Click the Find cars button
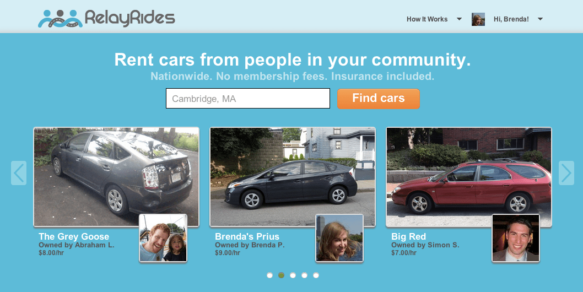This screenshot has width=583, height=292. [x=379, y=99]
